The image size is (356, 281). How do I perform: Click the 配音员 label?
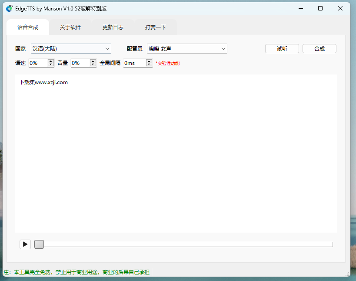click(x=135, y=49)
